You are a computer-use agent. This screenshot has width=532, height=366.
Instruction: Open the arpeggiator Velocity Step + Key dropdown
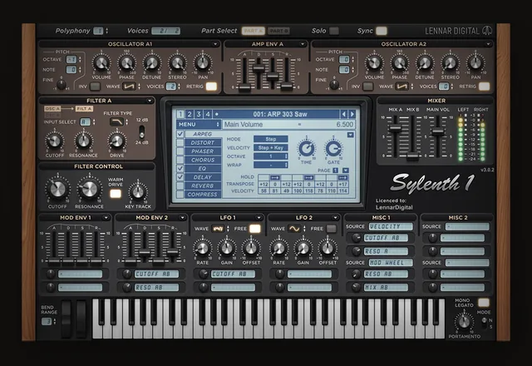pos(271,148)
